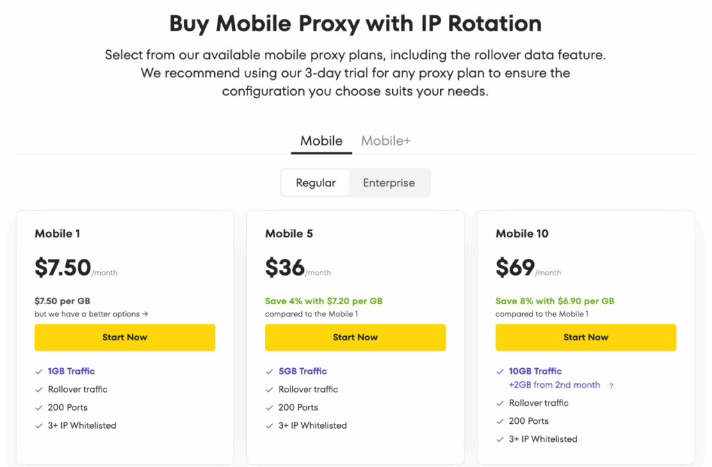The height and width of the screenshot is (467, 712).
Task: Click the 5GB Traffic feature text
Action: pyautogui.click(x=302, y=372)
